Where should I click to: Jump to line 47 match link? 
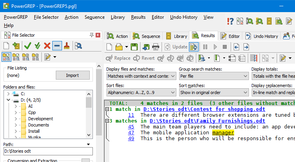(x=131, y=133)
